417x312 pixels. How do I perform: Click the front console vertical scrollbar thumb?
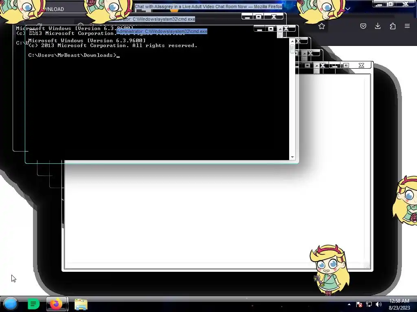pyautogui.click(x=292, y=49)
